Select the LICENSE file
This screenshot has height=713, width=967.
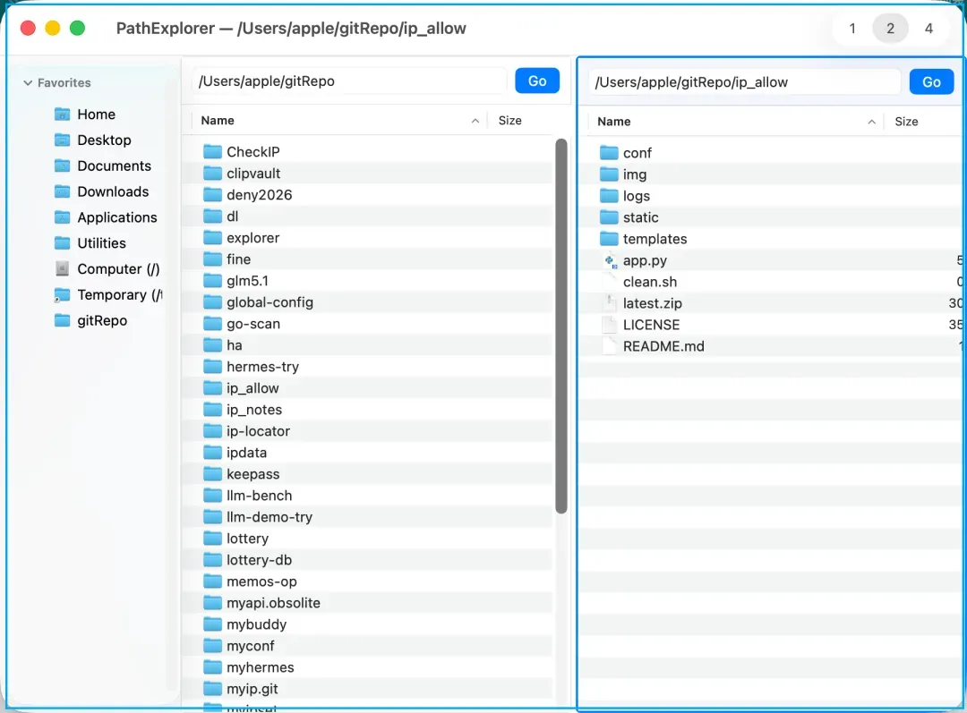point(771,325)
